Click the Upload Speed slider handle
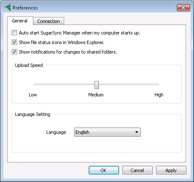The height and width of the screenshot is (182, 194). (x=97, y=85)
